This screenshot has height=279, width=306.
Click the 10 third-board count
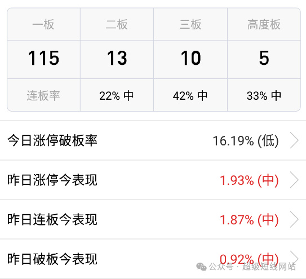click(190, 58)
